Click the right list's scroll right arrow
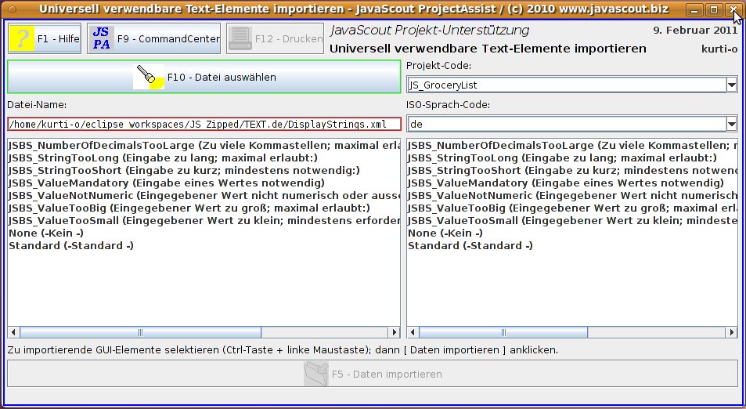Image resolution: width=746 pixels, height=409 pixels. click(x=732, y=332)
